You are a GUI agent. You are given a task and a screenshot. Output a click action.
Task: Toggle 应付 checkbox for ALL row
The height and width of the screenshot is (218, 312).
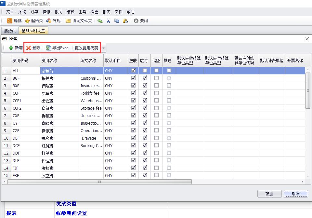(145, 71)
